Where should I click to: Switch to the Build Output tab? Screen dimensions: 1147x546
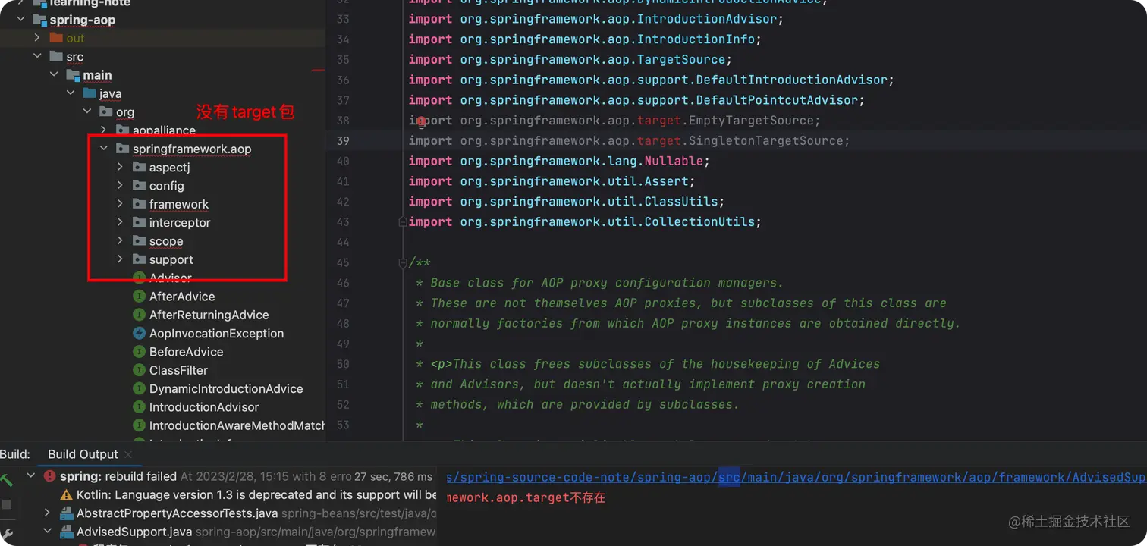(83, 454)
